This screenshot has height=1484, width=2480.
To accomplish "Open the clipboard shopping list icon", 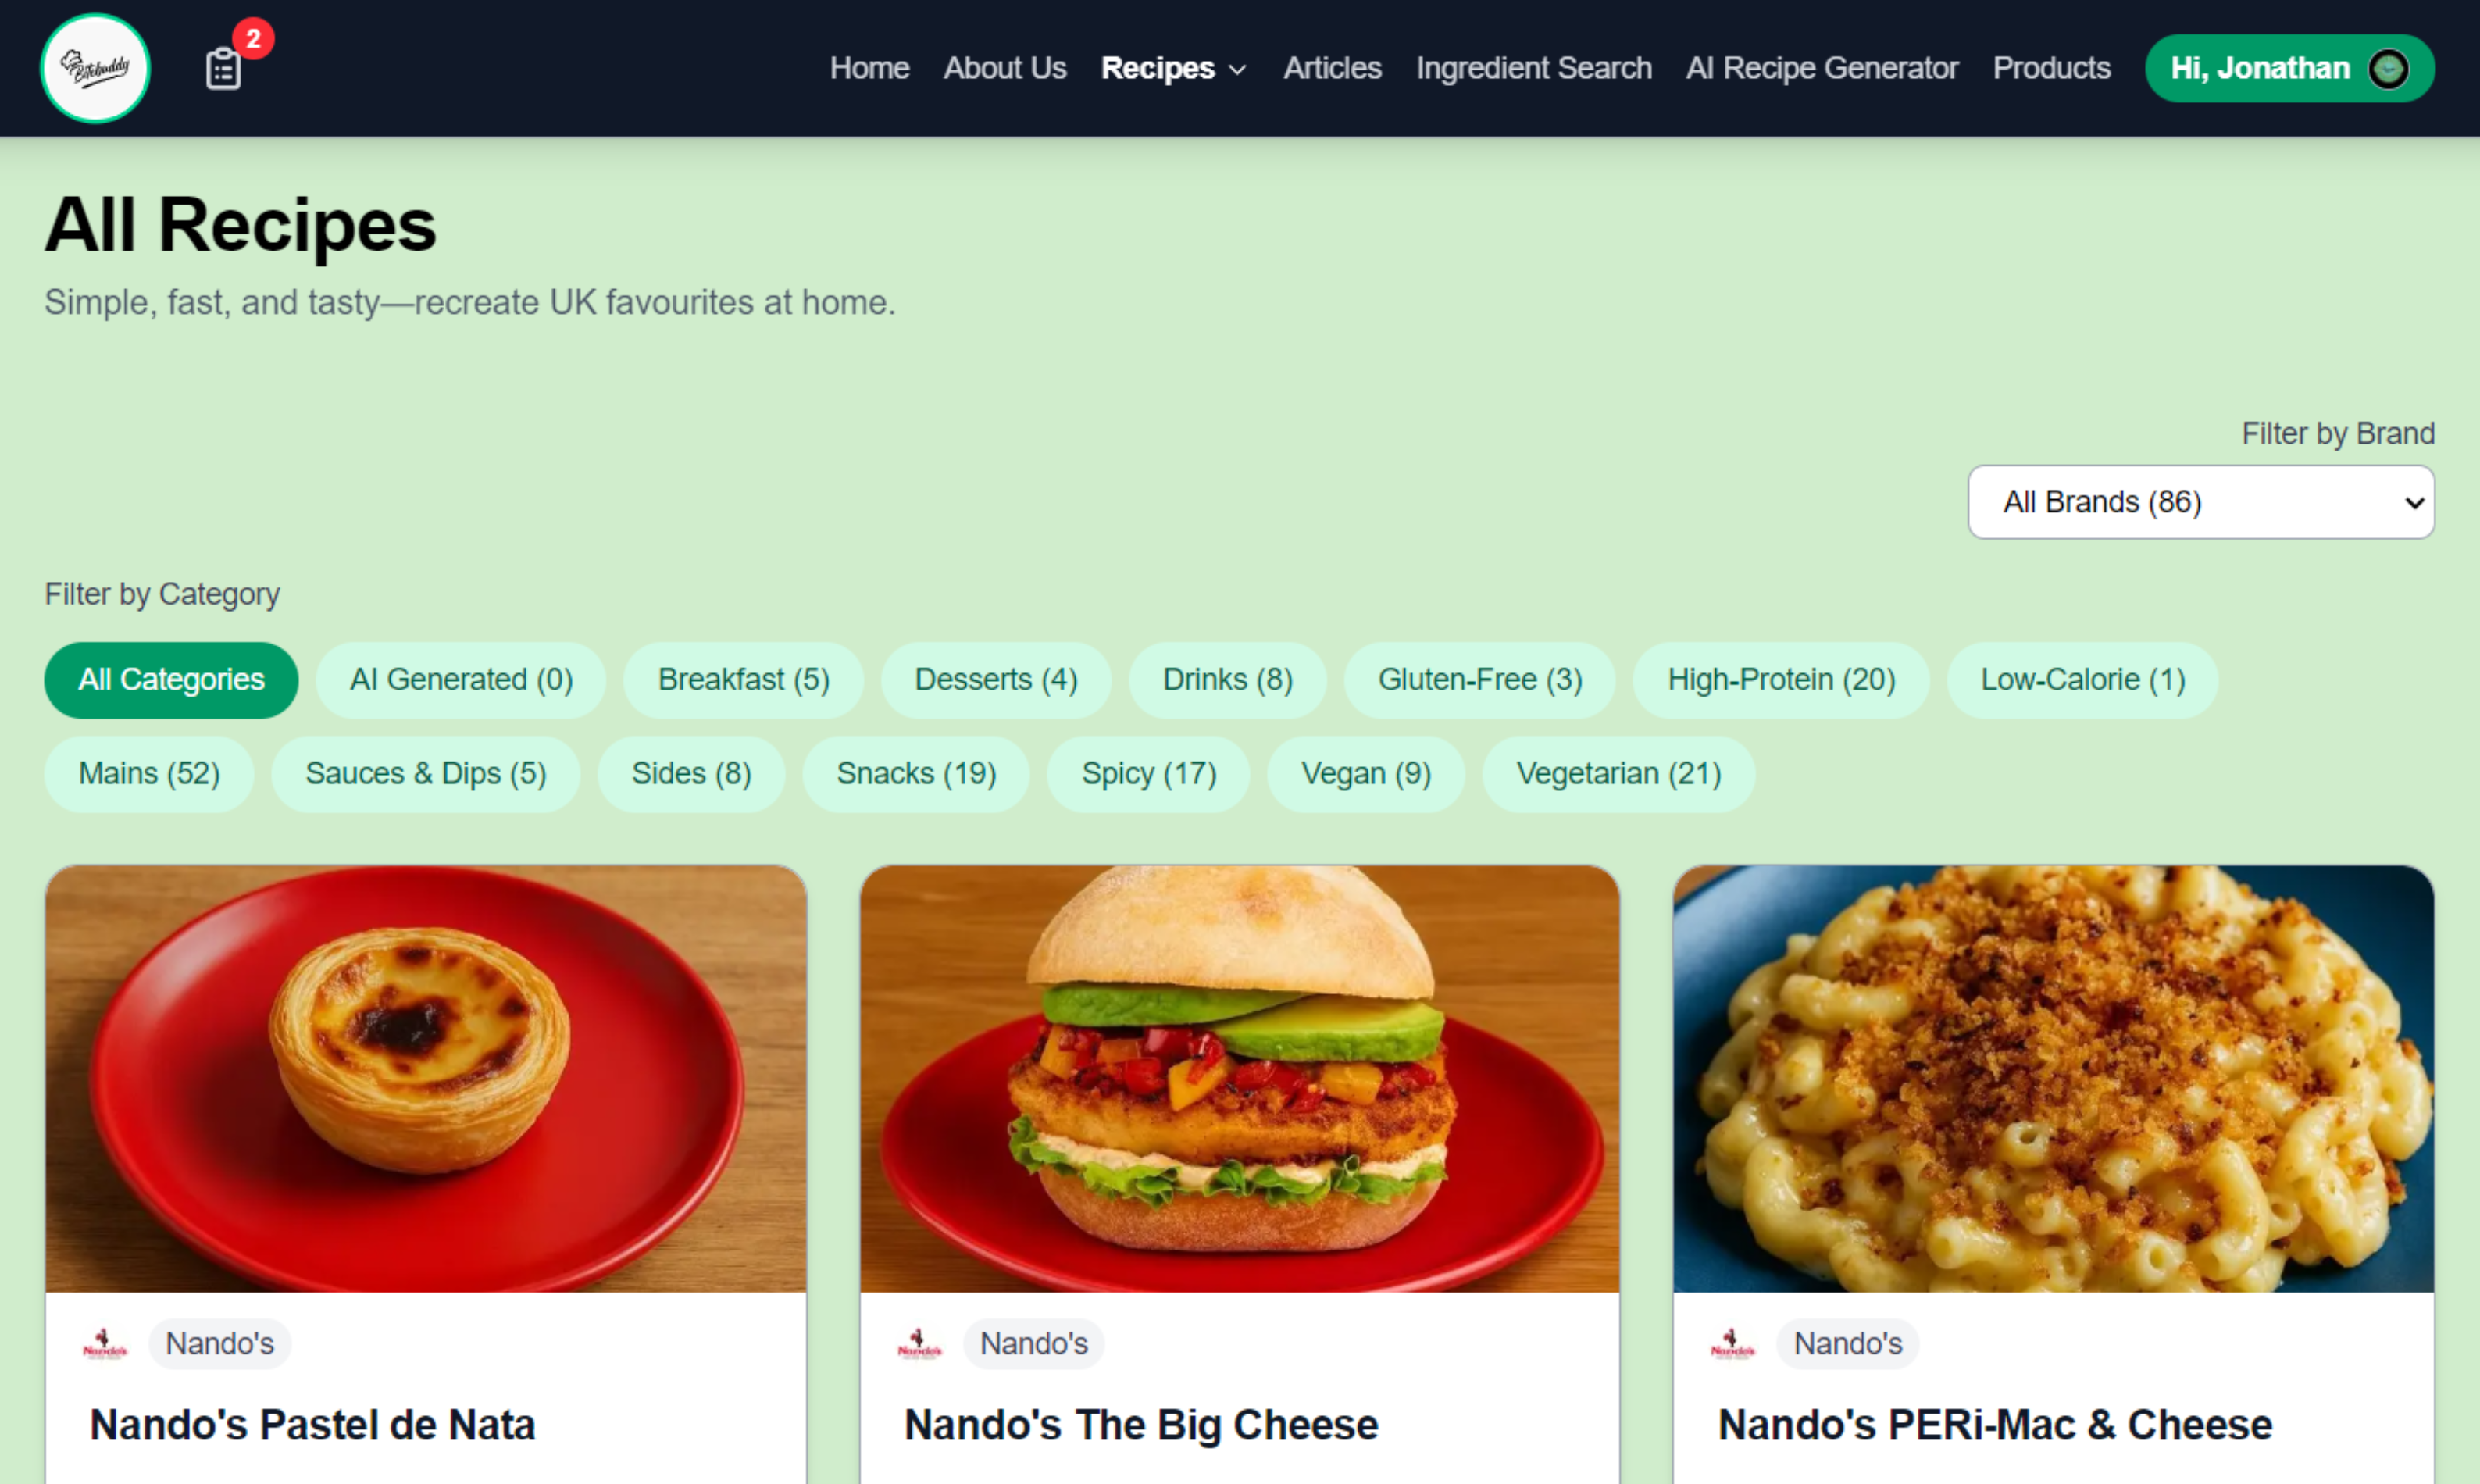I will tap(223, 69).
